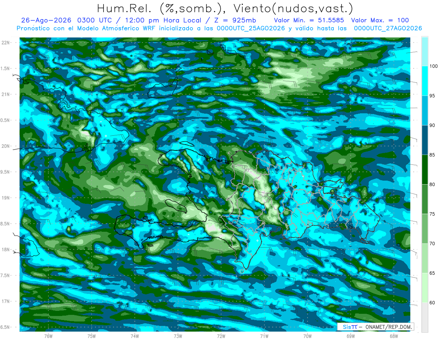Click the '69W' longitude label

pos(351,336)
